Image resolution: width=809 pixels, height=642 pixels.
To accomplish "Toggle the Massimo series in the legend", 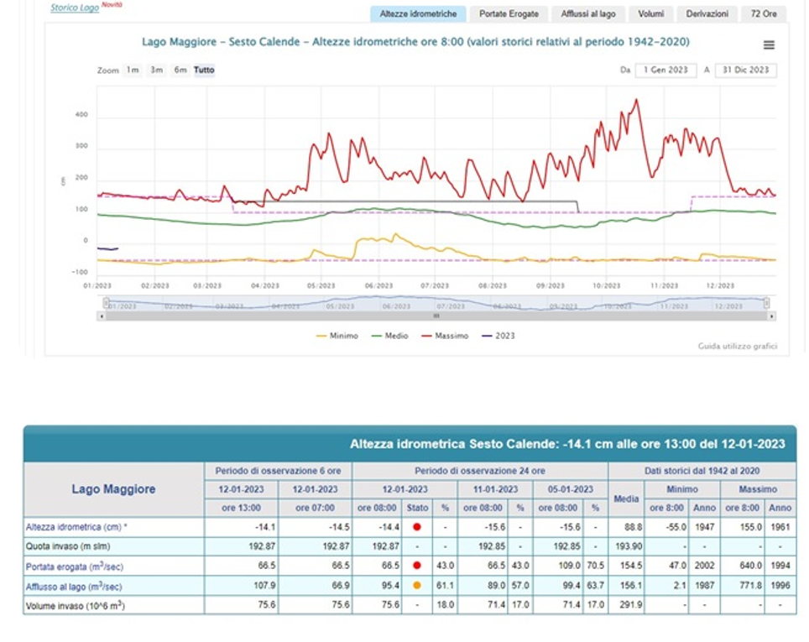I will (x=445, y=336).
